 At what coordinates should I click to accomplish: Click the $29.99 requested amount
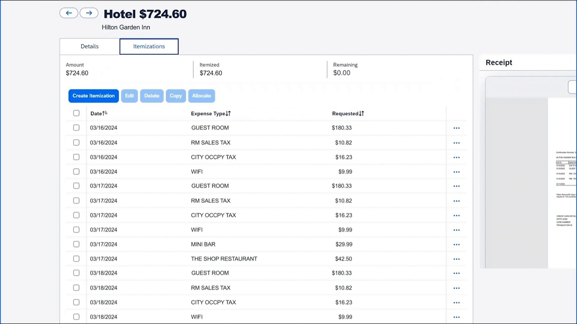[x=344, y=244]
